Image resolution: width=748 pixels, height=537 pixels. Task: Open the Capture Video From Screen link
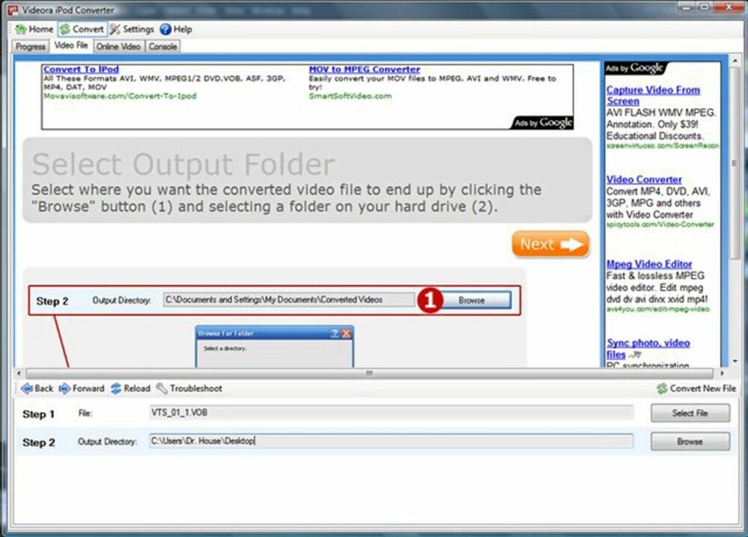click(x=653, y=96)
